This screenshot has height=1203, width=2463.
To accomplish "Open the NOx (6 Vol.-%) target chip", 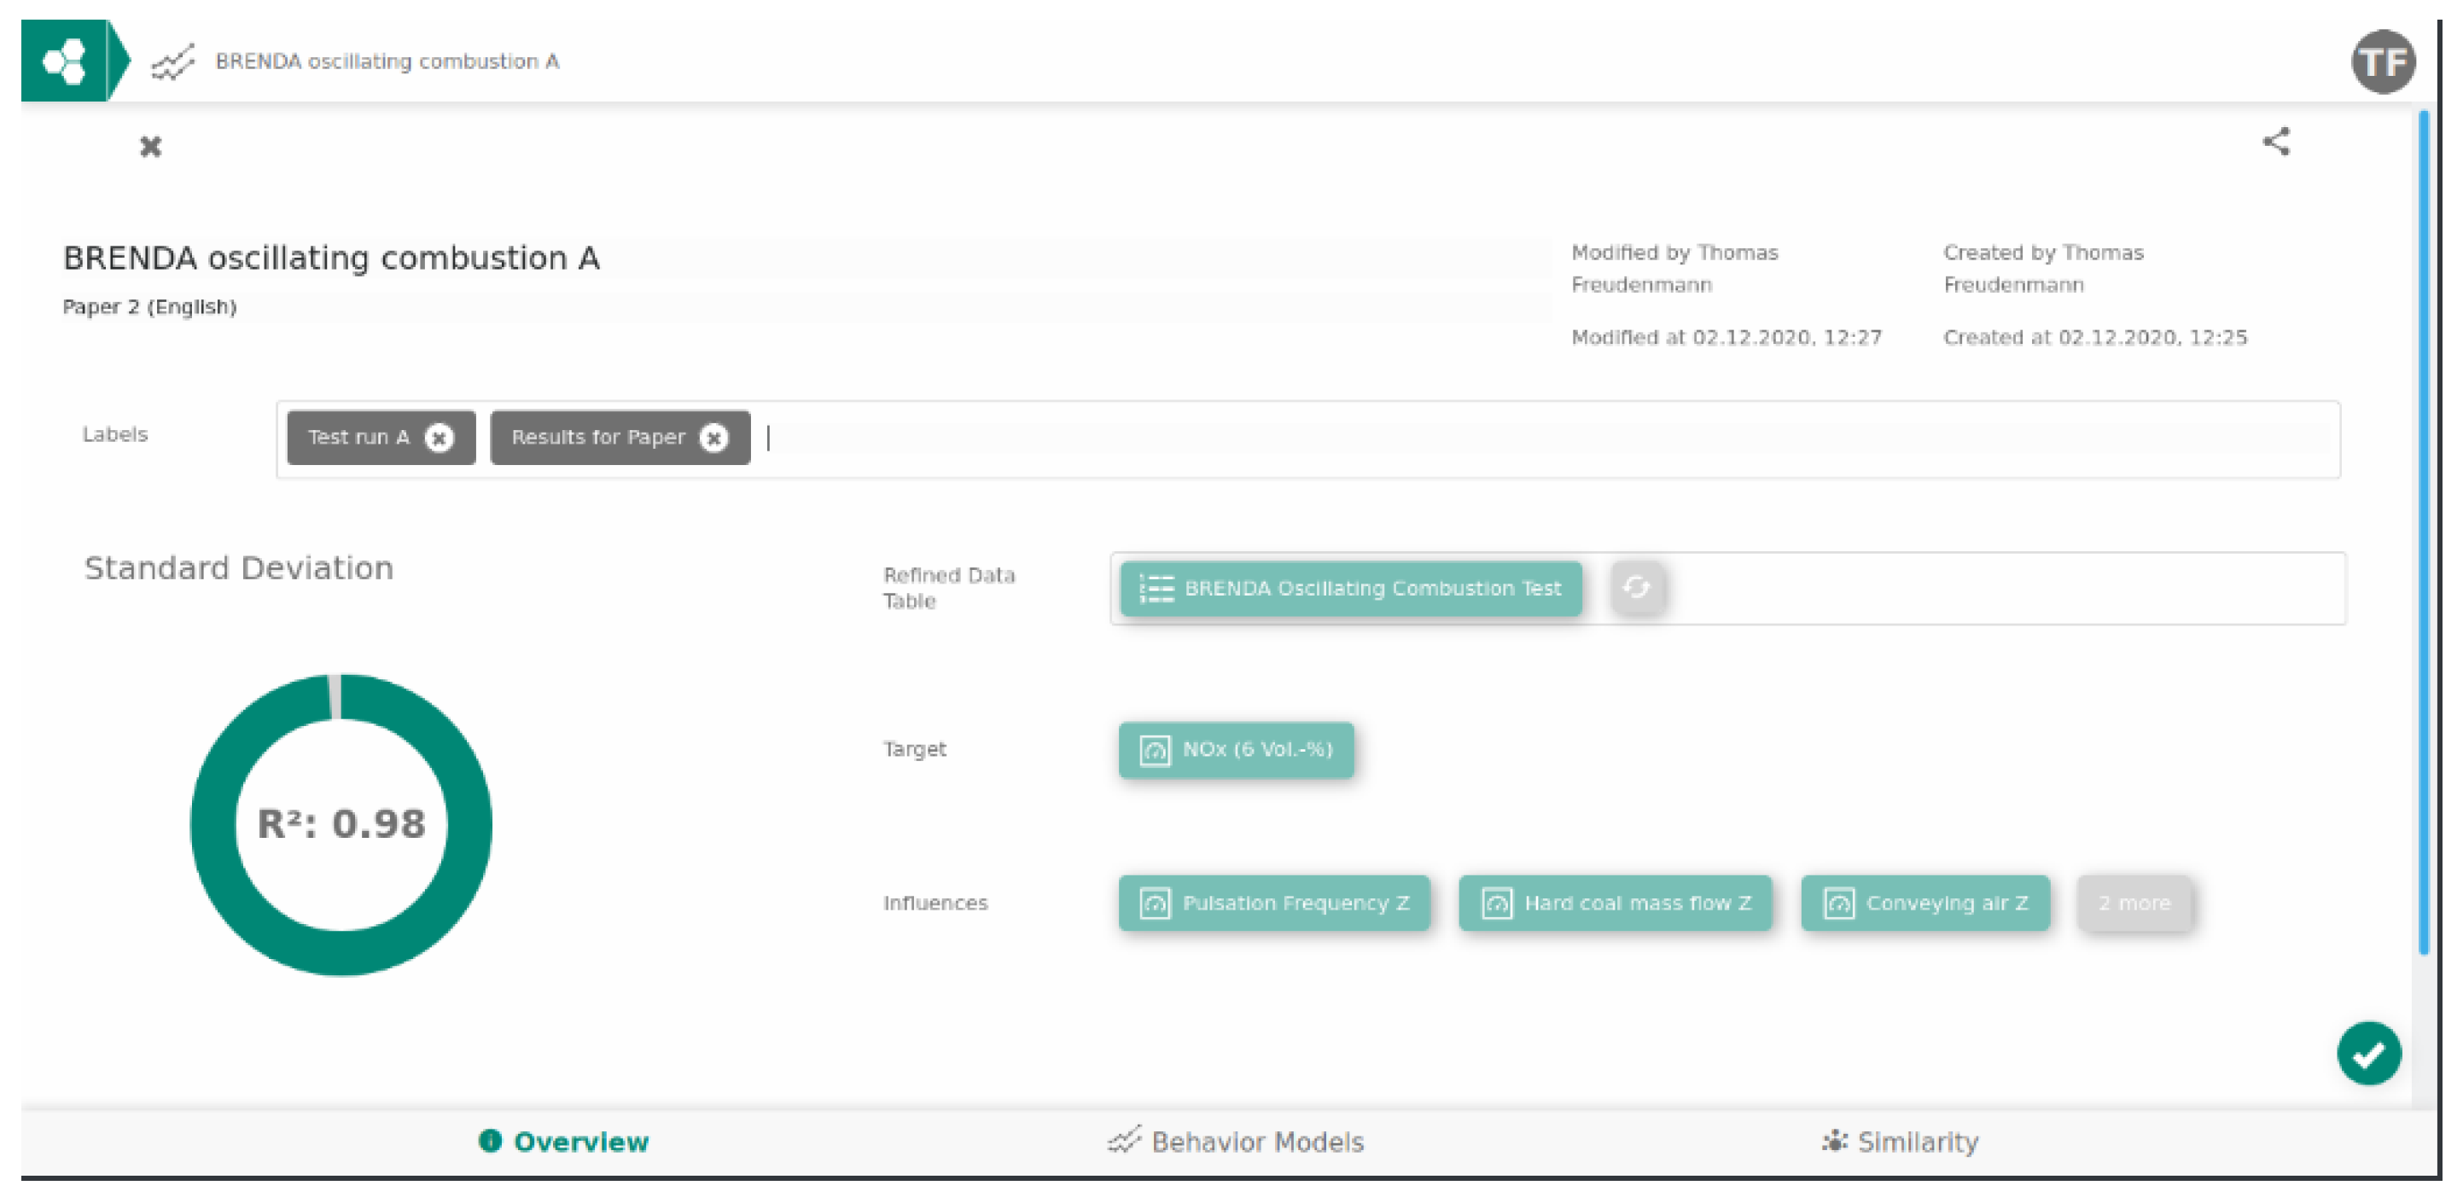I will click(1235, 750).
